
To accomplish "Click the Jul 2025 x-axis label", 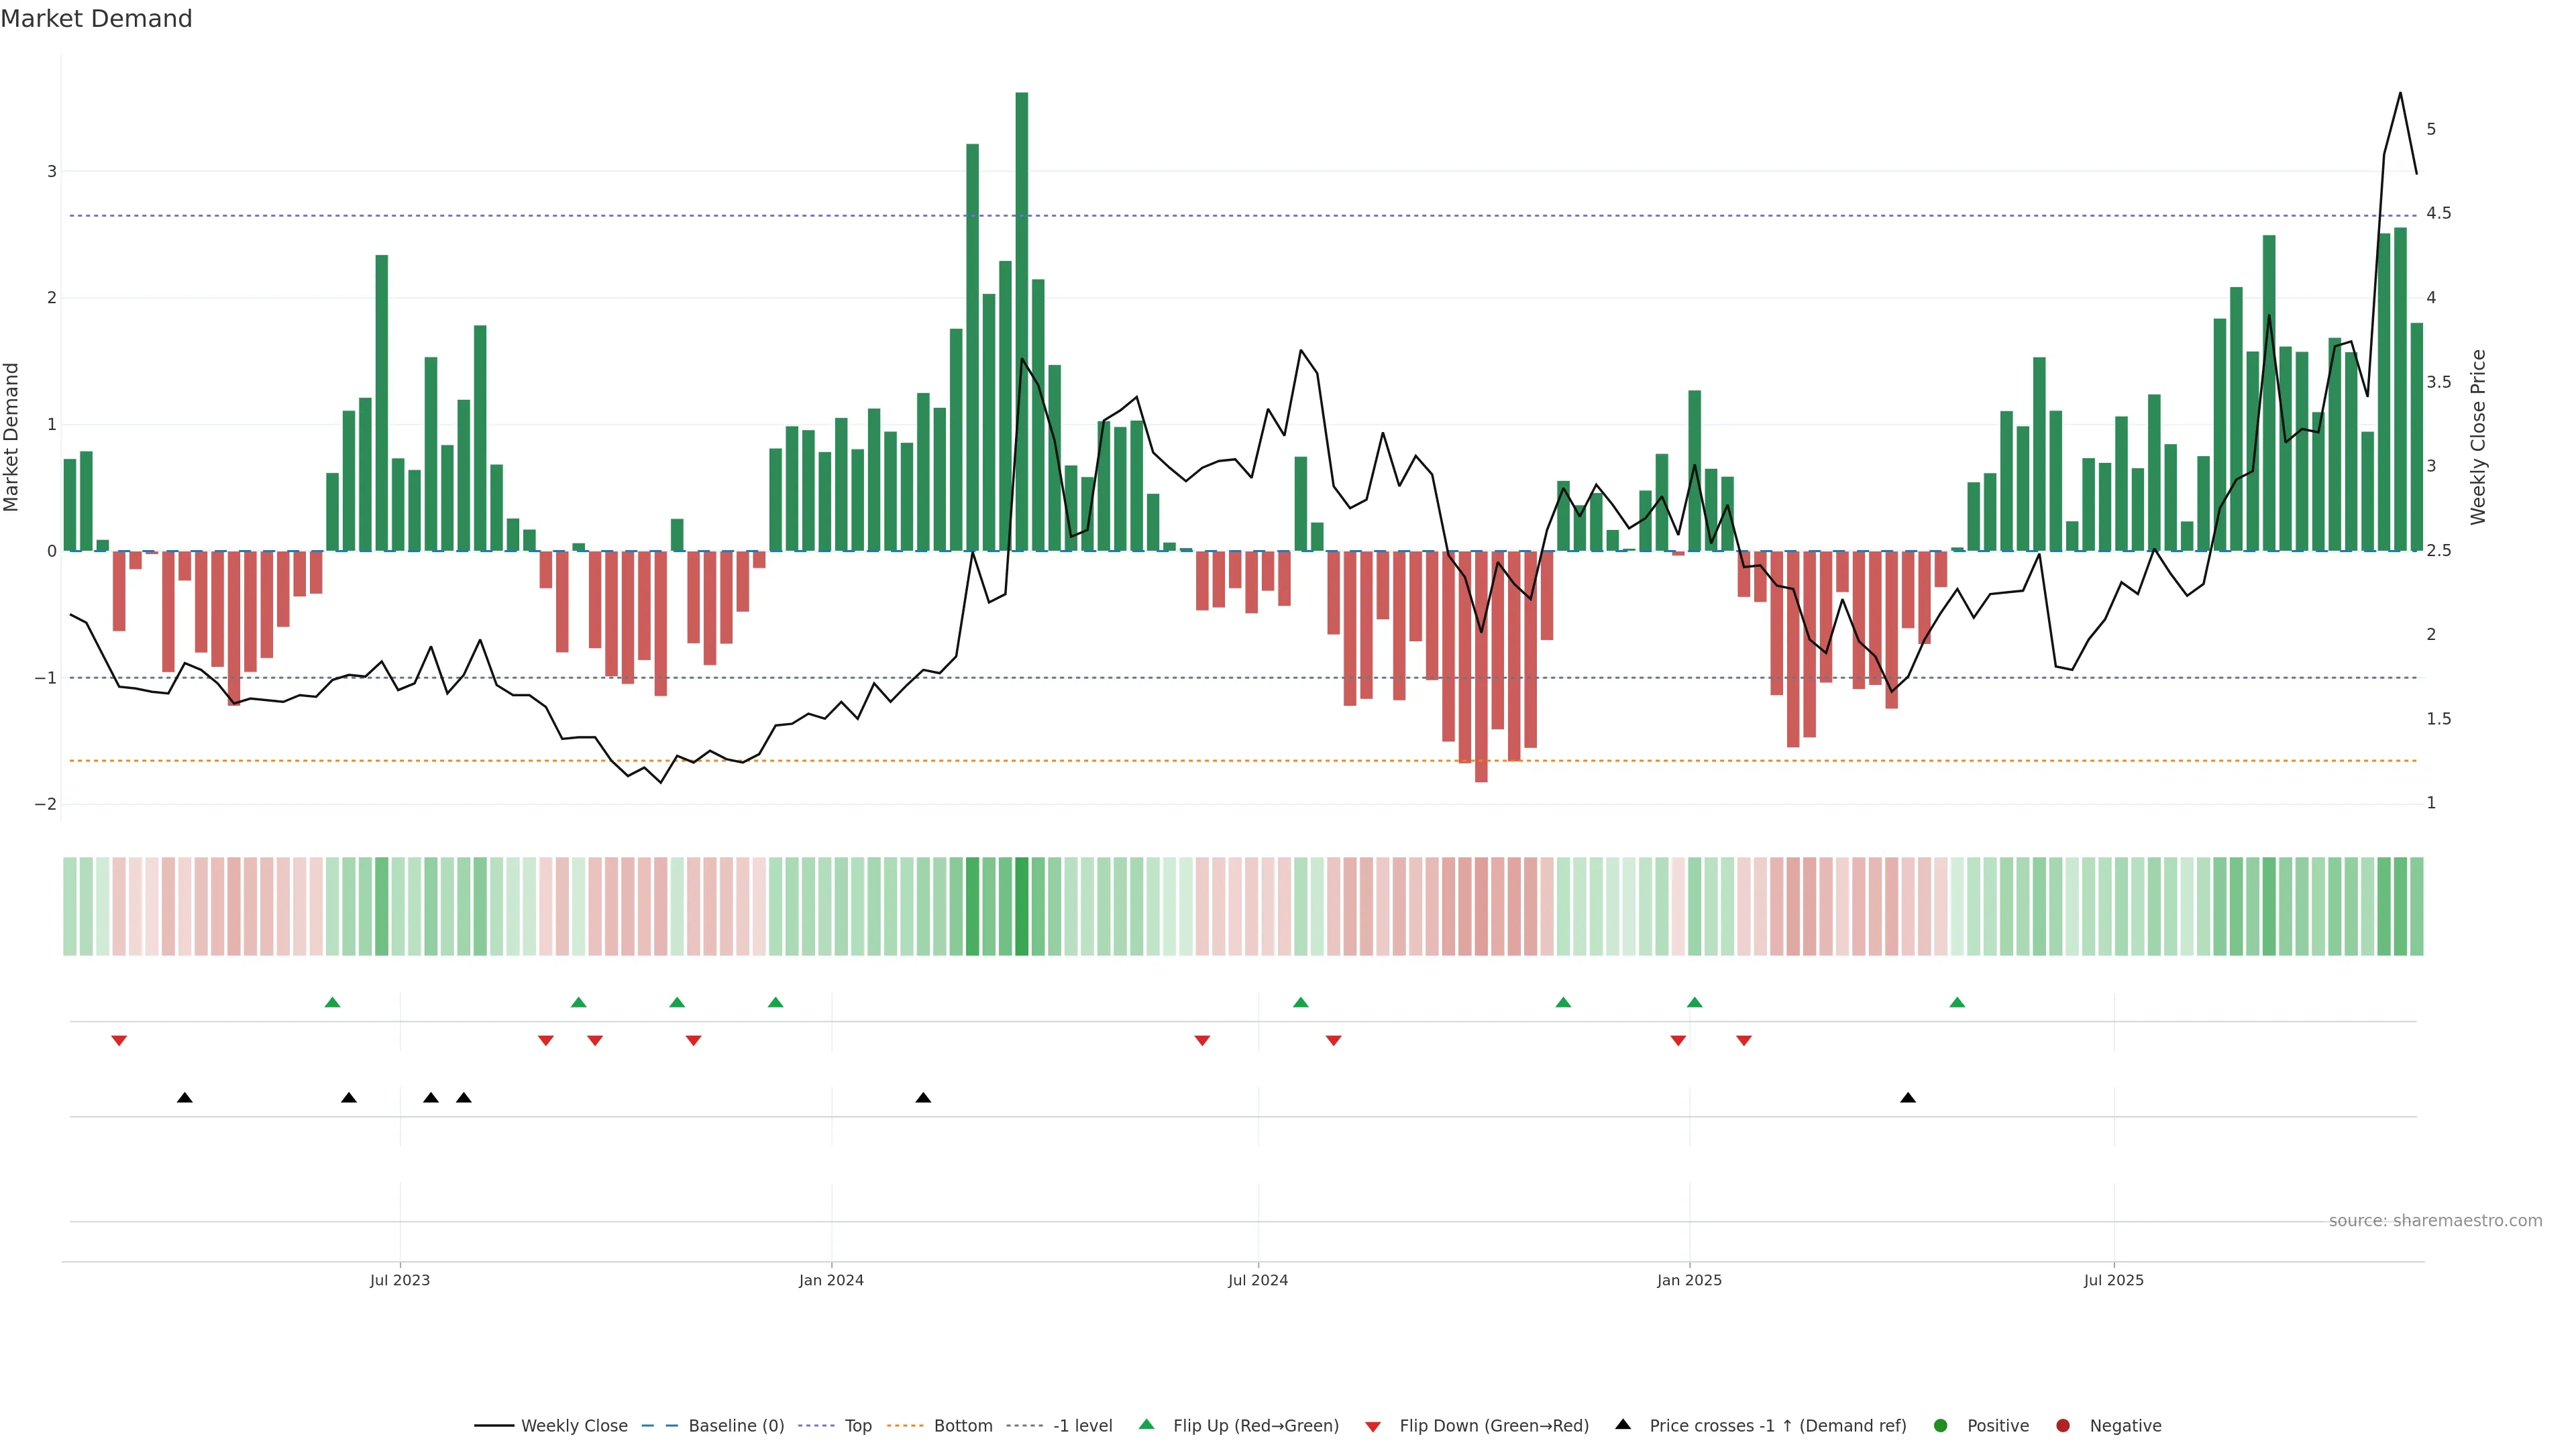I will 2113,1280.
